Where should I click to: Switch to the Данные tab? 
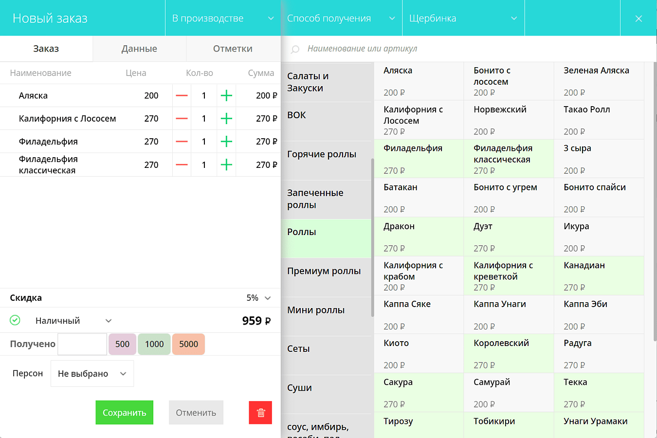point(139,49)
